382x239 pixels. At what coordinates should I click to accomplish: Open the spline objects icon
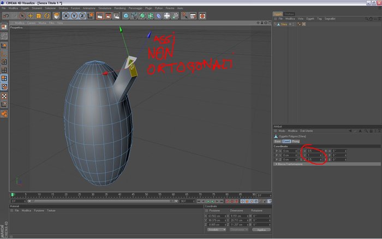134,16
